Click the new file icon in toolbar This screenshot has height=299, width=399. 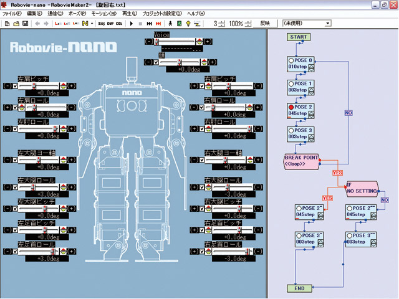7,23
